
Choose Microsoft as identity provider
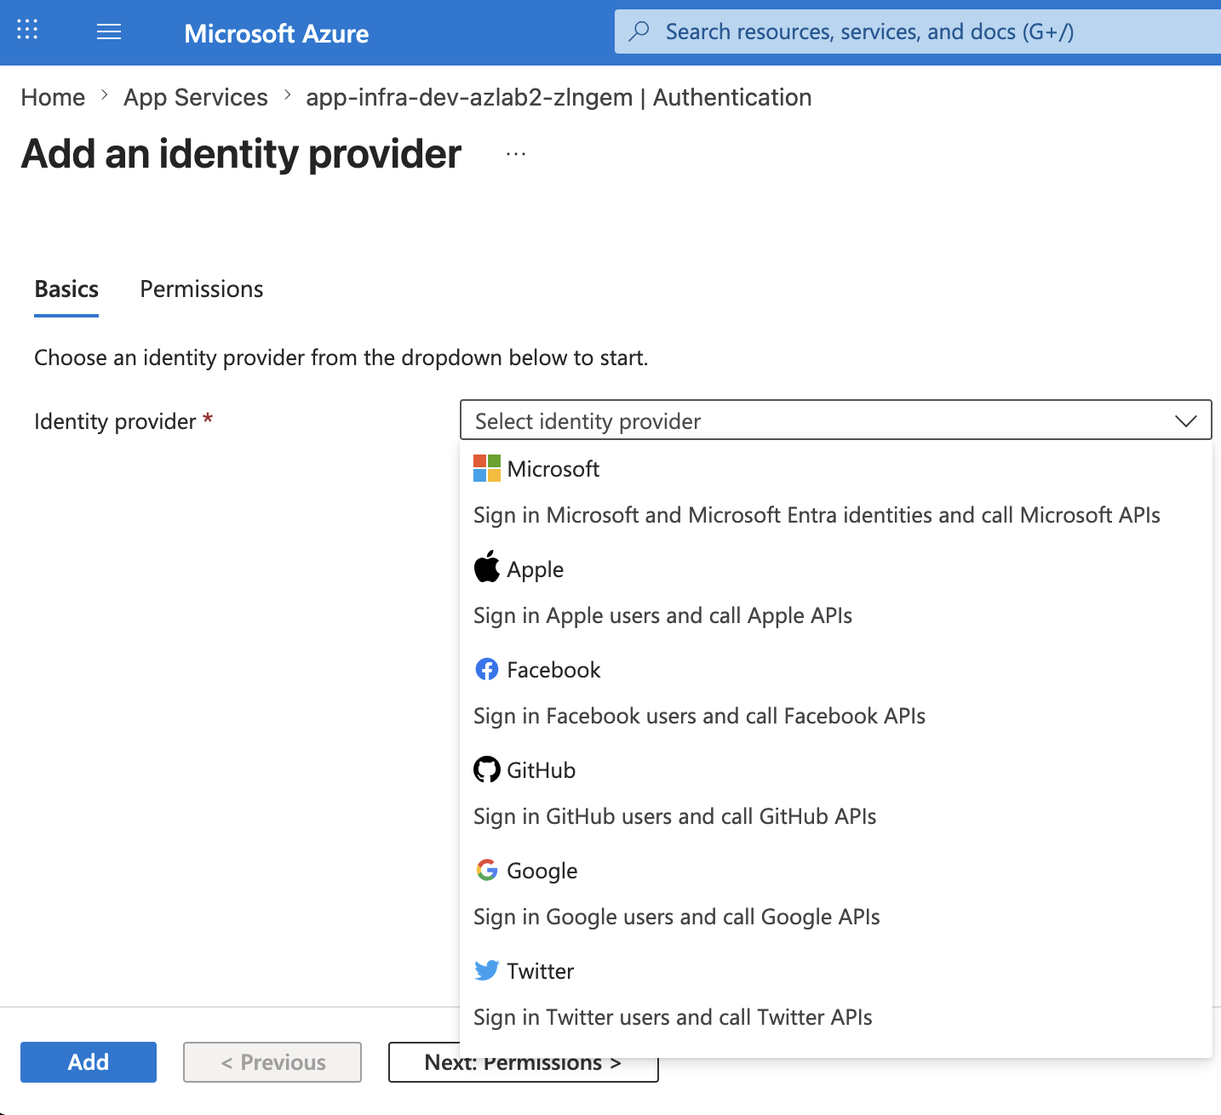pyautogui.click(x=835, y=492)
